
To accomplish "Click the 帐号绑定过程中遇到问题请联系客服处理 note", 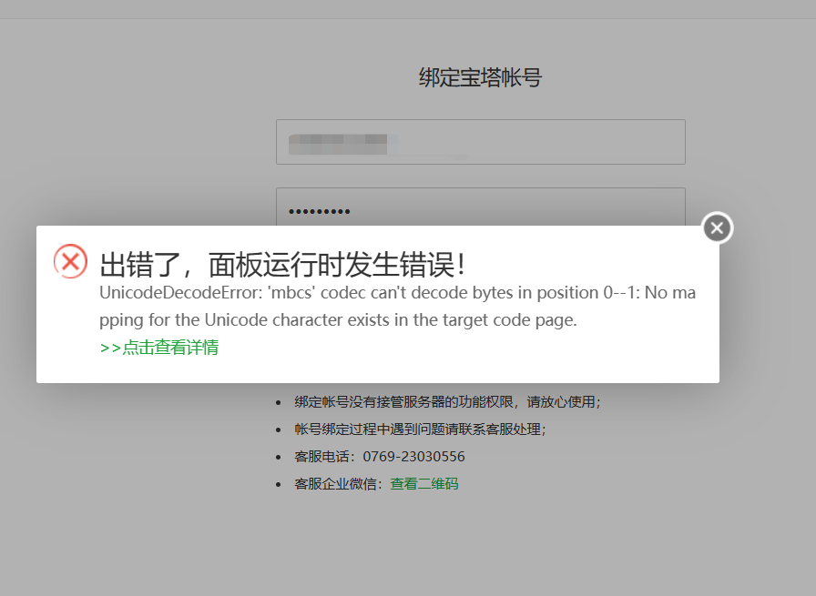I will tap(420, 429).
